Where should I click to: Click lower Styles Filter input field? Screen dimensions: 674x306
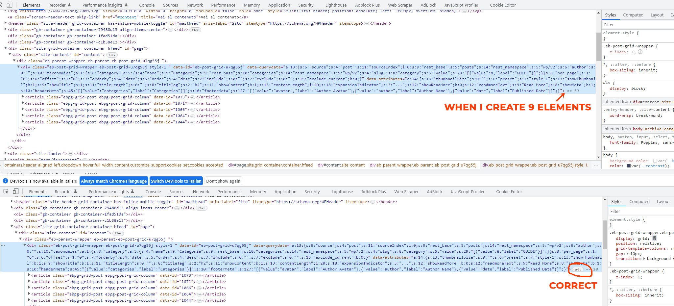[640, 211]
